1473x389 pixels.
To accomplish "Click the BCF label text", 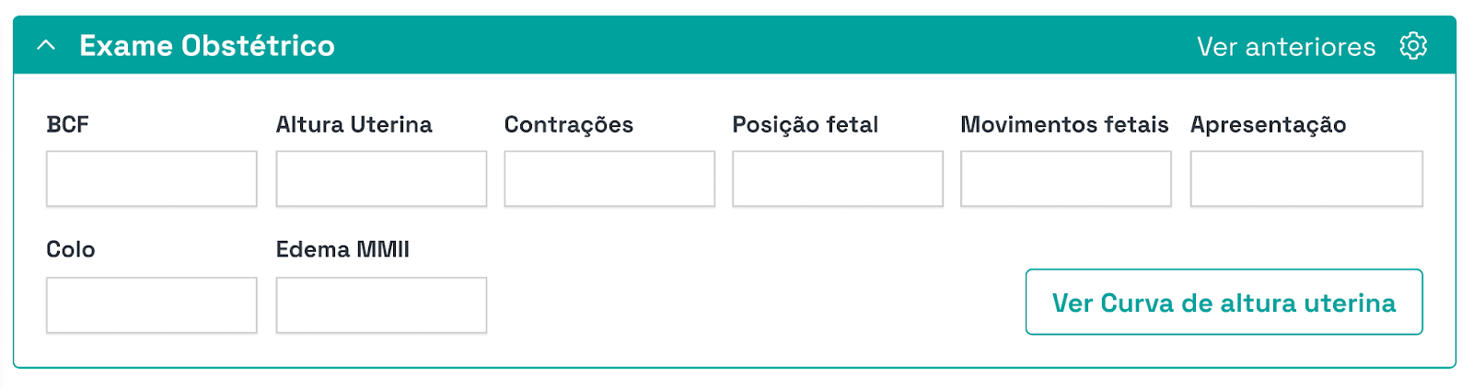I will coord(67,124).
